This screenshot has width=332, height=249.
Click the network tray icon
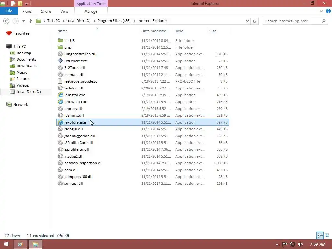click(293, 244)
